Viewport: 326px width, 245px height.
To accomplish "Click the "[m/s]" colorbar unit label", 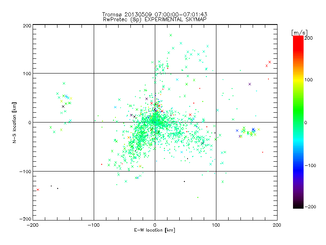I will point(300,33).
